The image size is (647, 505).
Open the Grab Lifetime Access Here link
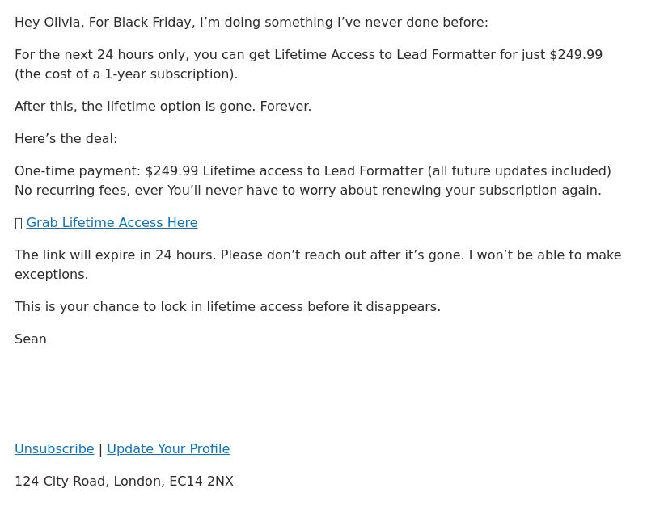click(112, 223)
